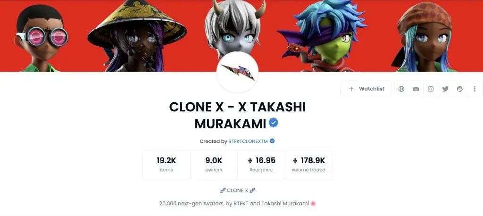View the 19.2K items stat

[x=167, y=165]
